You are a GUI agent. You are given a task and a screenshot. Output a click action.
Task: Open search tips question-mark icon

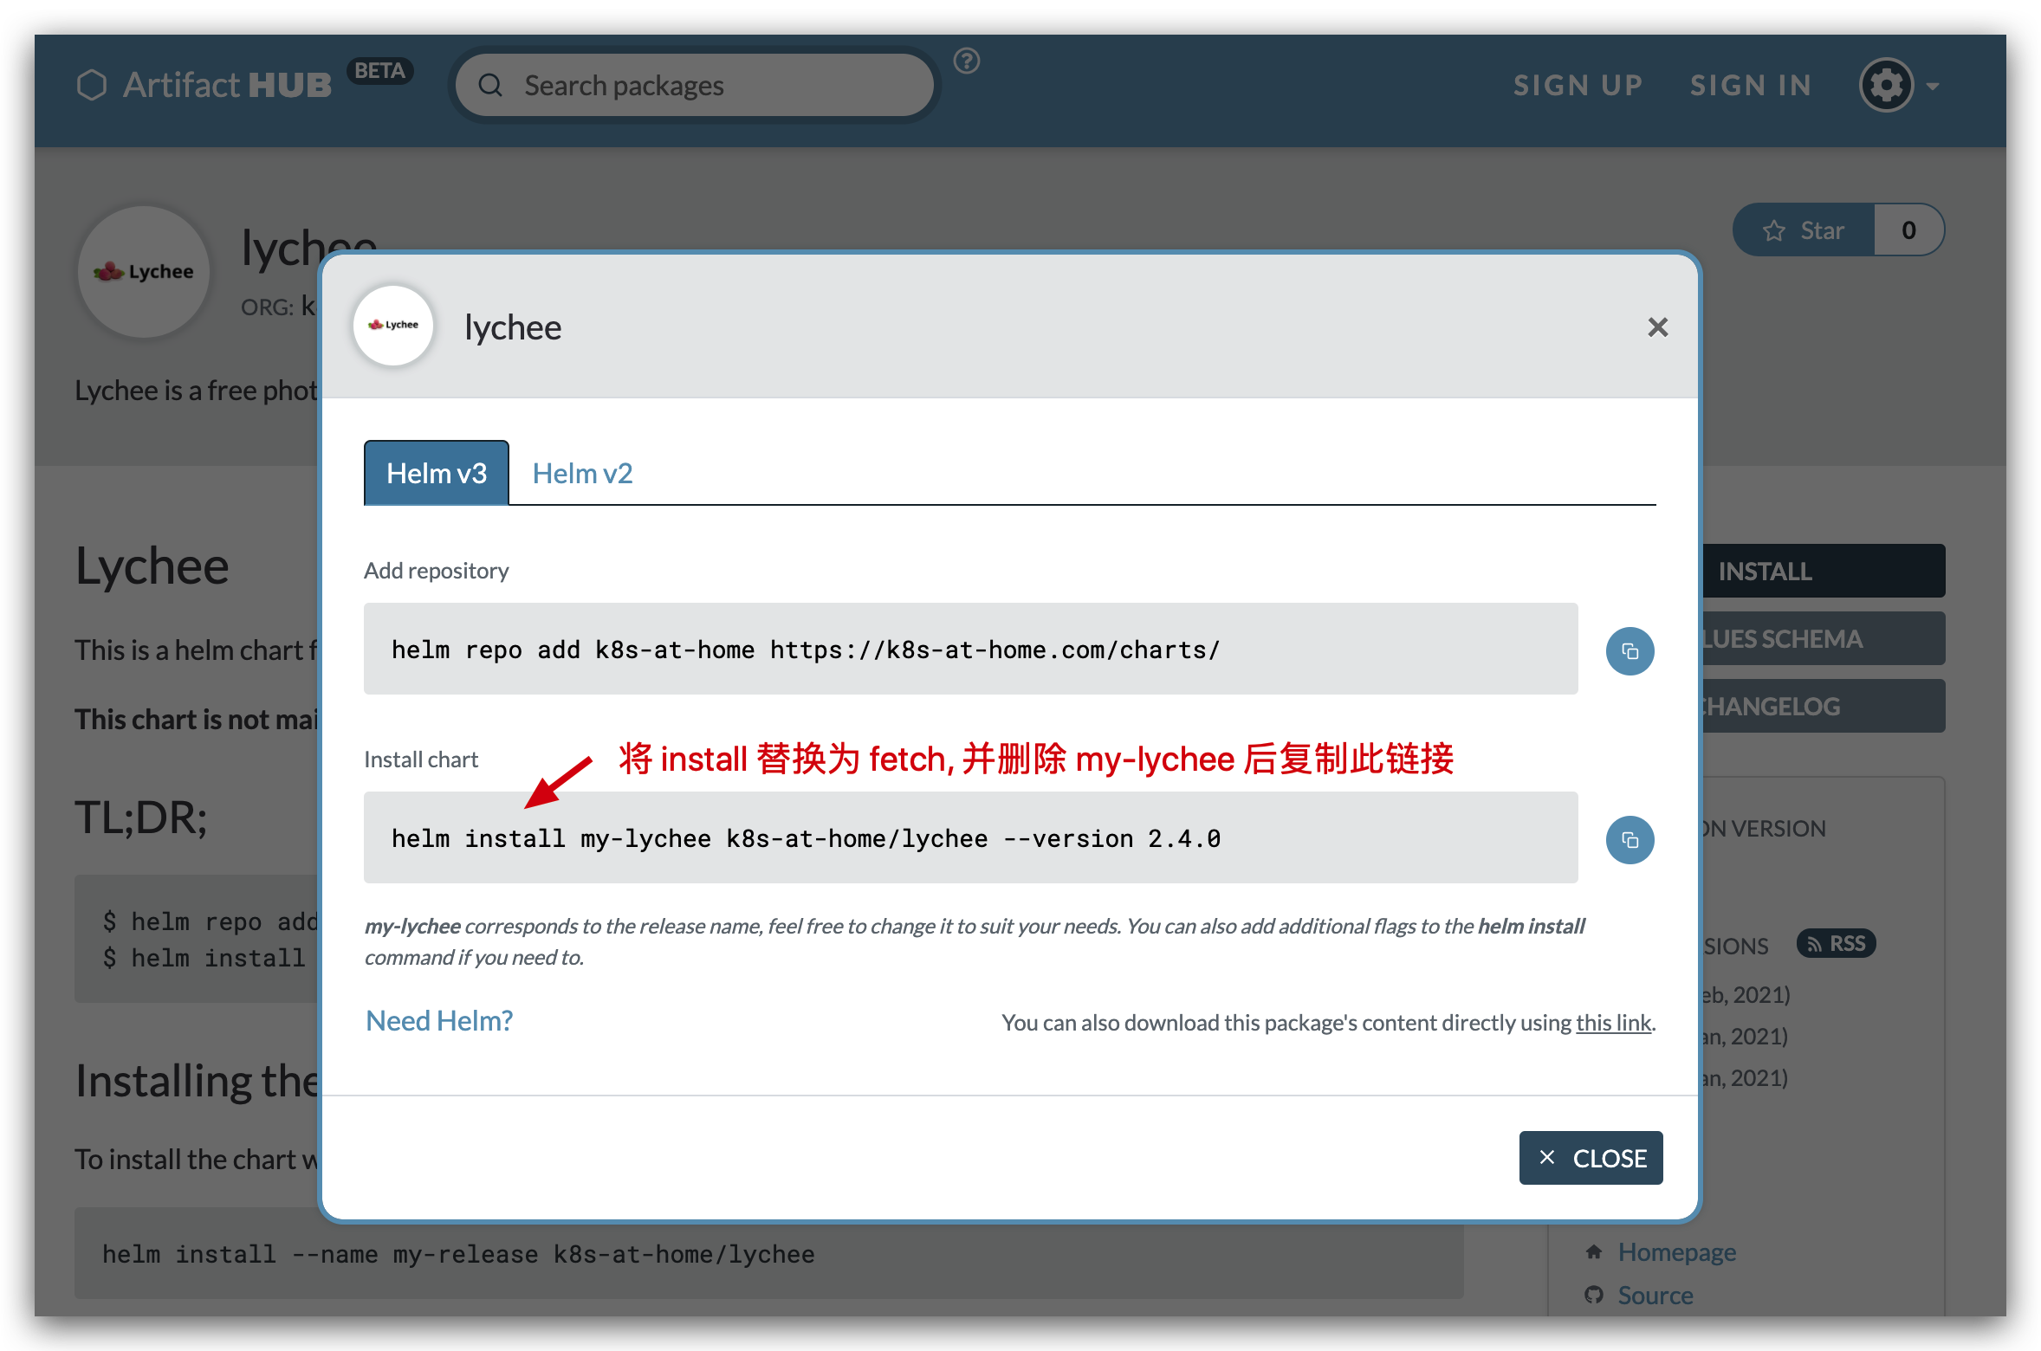(967, 61)
